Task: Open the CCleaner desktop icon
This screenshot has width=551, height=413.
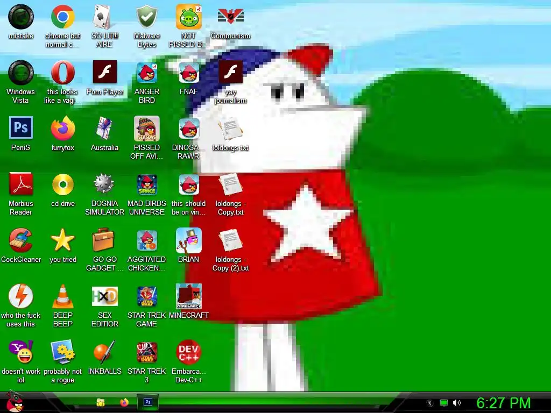Action: point(21,240)
